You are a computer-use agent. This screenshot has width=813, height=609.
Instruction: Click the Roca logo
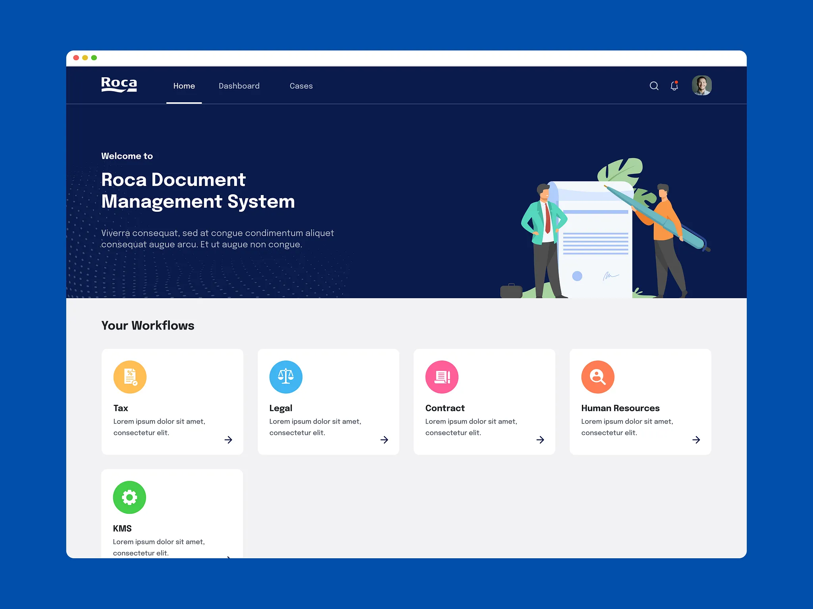click(x=119, y=84)
